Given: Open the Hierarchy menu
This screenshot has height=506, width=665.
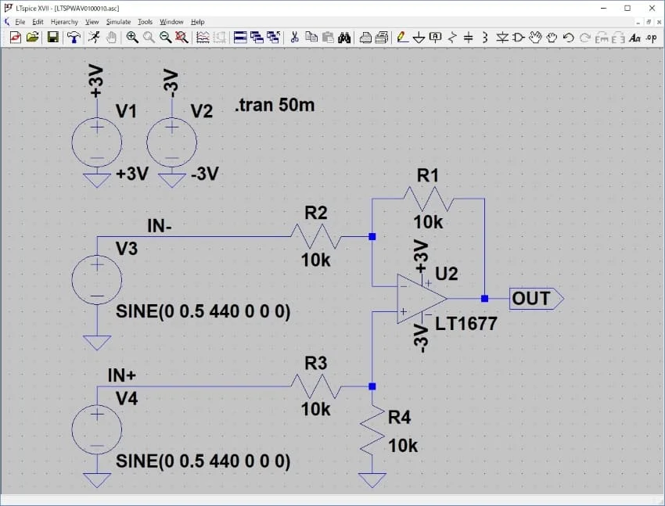Looking at the screenshot, I should [x=64, y=22].
